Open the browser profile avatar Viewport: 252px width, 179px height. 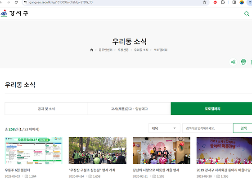pos(242,2)
